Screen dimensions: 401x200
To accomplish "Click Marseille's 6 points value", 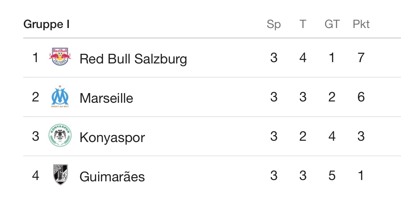I will 361,97.
